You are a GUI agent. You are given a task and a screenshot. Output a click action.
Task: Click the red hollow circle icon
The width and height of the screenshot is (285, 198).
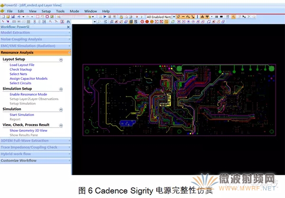(142, 22)
